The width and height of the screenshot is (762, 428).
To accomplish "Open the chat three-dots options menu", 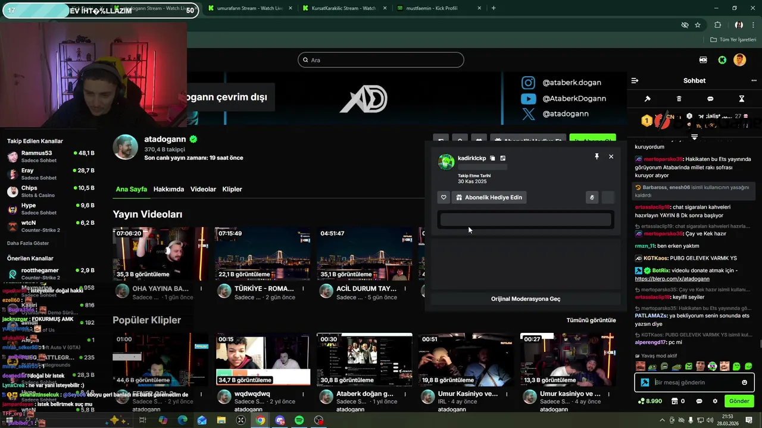I will tap(754, 80).
